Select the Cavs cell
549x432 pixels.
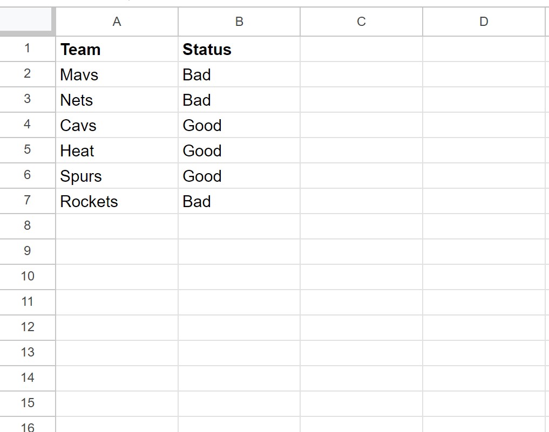tap(117, 125)
